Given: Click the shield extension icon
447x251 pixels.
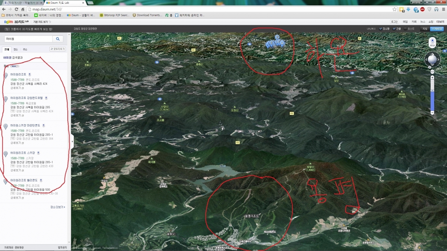Looking at the screenshot, I should tap(429, 9).
